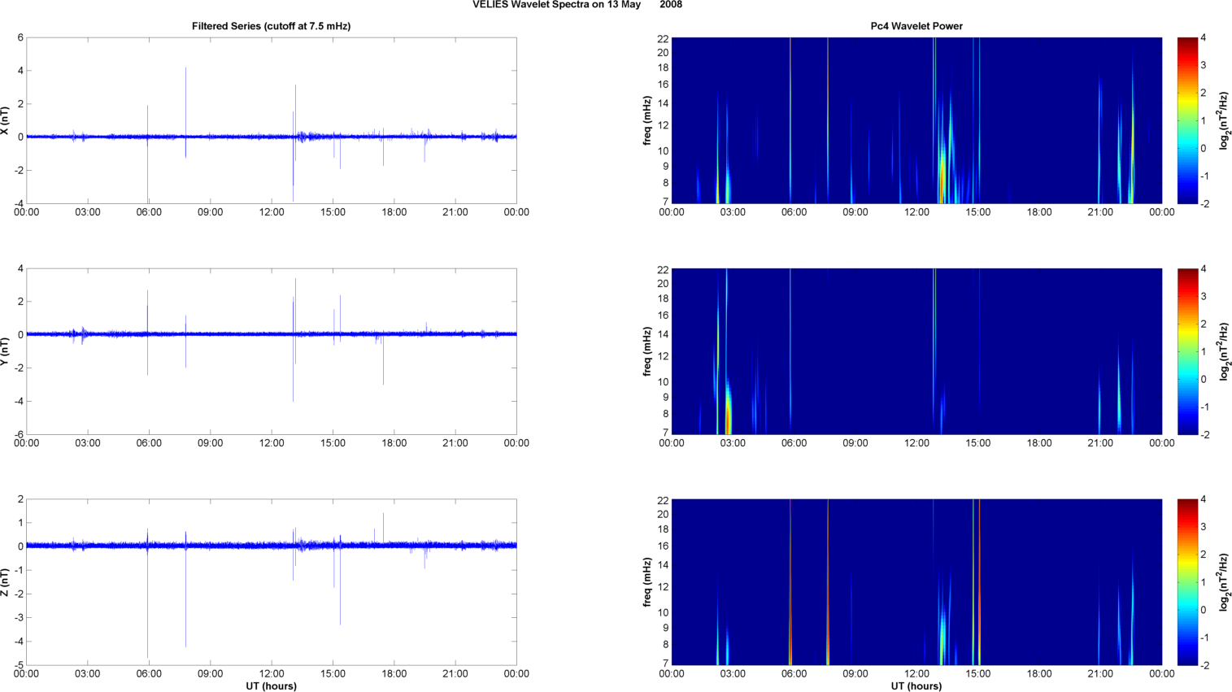Click UT (hours) label under bottom wavelet plot
The image size is (1232, 692).
click(x=916, y=685)
